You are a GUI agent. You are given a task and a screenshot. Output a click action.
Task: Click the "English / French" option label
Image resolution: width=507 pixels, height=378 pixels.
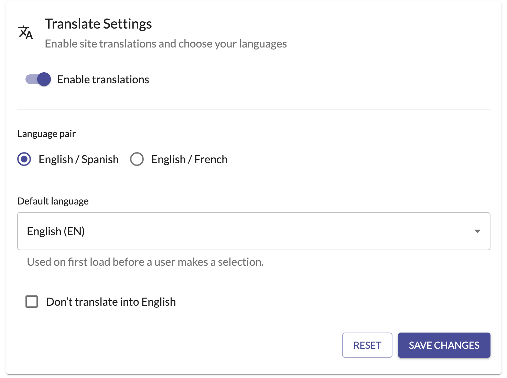pos(189,159)
